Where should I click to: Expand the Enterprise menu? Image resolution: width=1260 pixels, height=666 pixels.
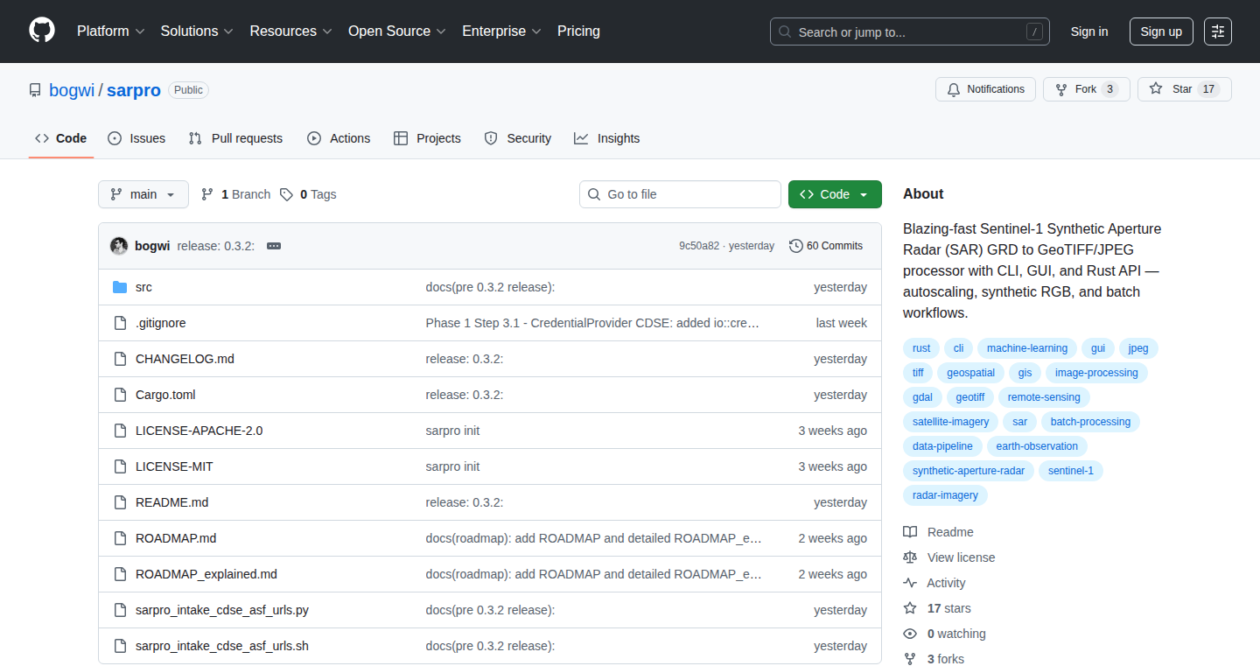click(501, 32)
